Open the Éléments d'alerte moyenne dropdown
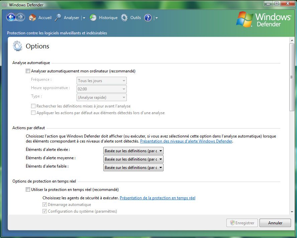 pos(133,159)
